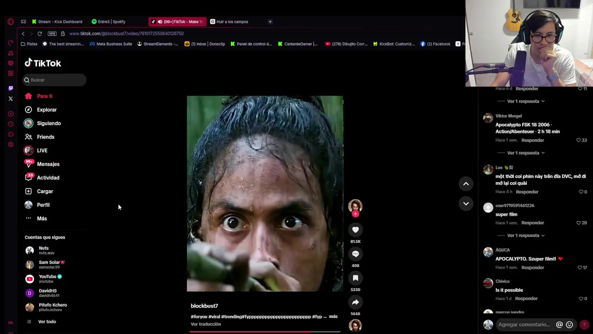
Task: Switch to the 'Huir a los campos' tab
Action: (x=229, y=21)
